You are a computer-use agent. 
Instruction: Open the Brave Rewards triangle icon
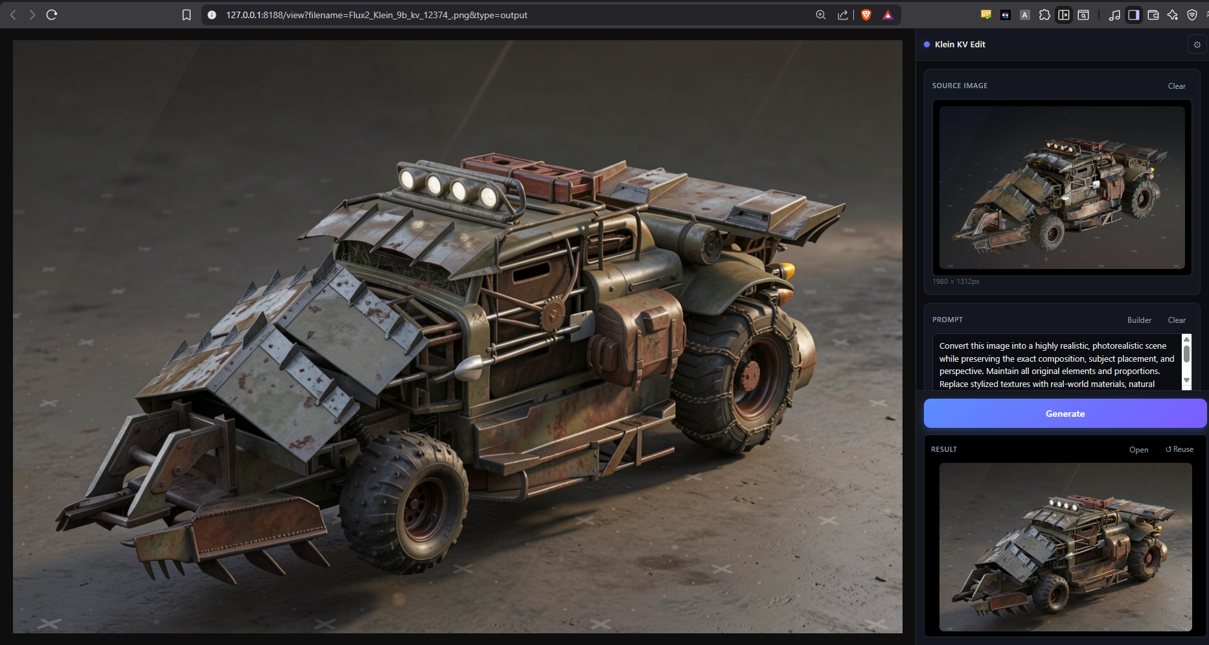(x=888, y=15)
